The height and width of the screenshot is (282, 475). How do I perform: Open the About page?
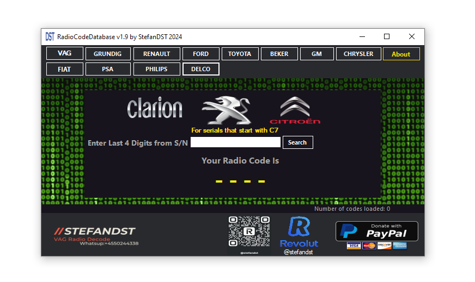point(401,54)
